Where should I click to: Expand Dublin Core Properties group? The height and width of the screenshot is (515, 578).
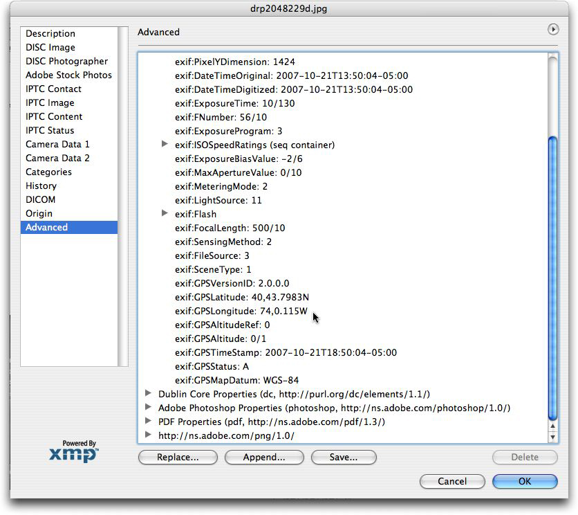tap(148, 393)
